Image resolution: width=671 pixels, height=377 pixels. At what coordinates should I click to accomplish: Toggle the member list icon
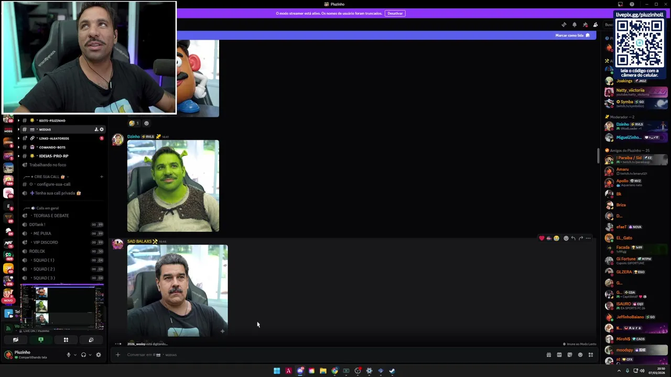tap(596, 25)
